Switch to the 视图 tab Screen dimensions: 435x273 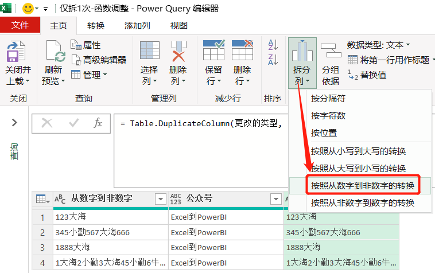coord(178,25)
